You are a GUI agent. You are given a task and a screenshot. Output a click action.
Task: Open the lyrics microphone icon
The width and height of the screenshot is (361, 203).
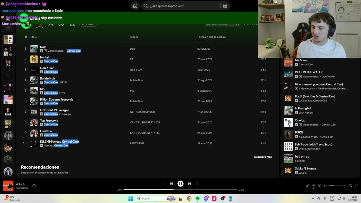308,186
